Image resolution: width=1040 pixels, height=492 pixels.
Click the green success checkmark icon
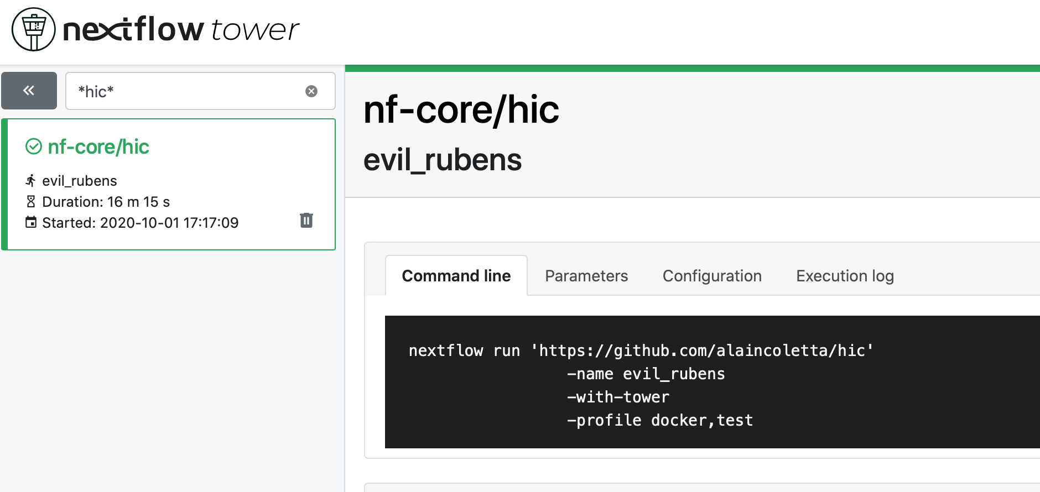pyautogui.click(x=34, y=146)
